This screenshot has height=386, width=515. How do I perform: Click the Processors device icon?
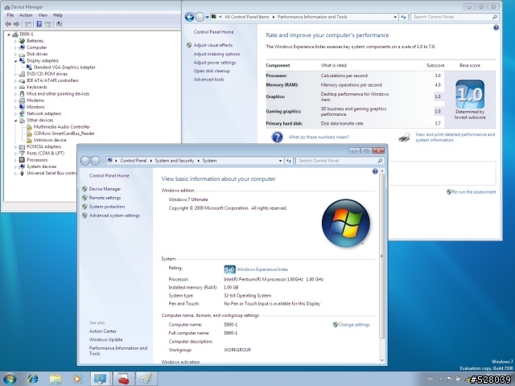click(x=22, y=160)
